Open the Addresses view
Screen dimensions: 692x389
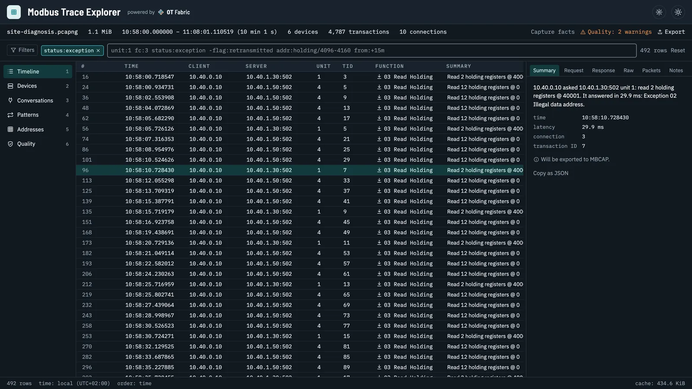pyautogui.click(x=38, y=129)
